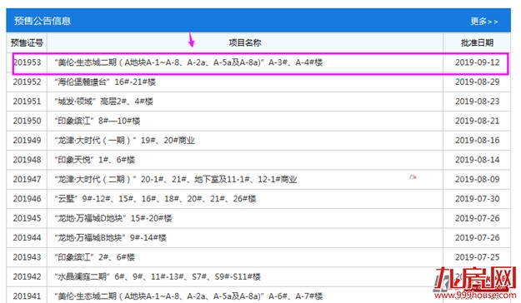Viewport: 521px width, 303px height.
Task: Select date 2019-08-16
Action: (477, 141)
